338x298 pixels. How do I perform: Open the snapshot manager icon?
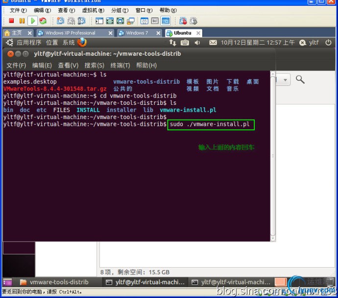click(81, 21)
